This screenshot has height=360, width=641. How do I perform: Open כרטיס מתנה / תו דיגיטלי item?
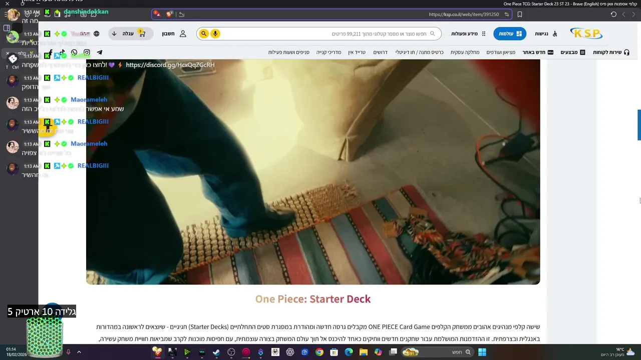[419, 52]
